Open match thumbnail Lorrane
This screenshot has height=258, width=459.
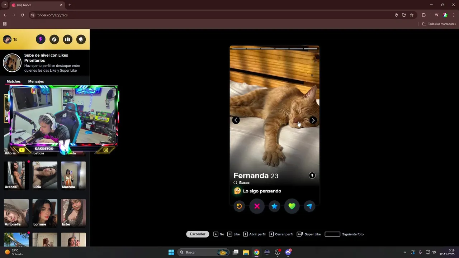click(45, 213)
